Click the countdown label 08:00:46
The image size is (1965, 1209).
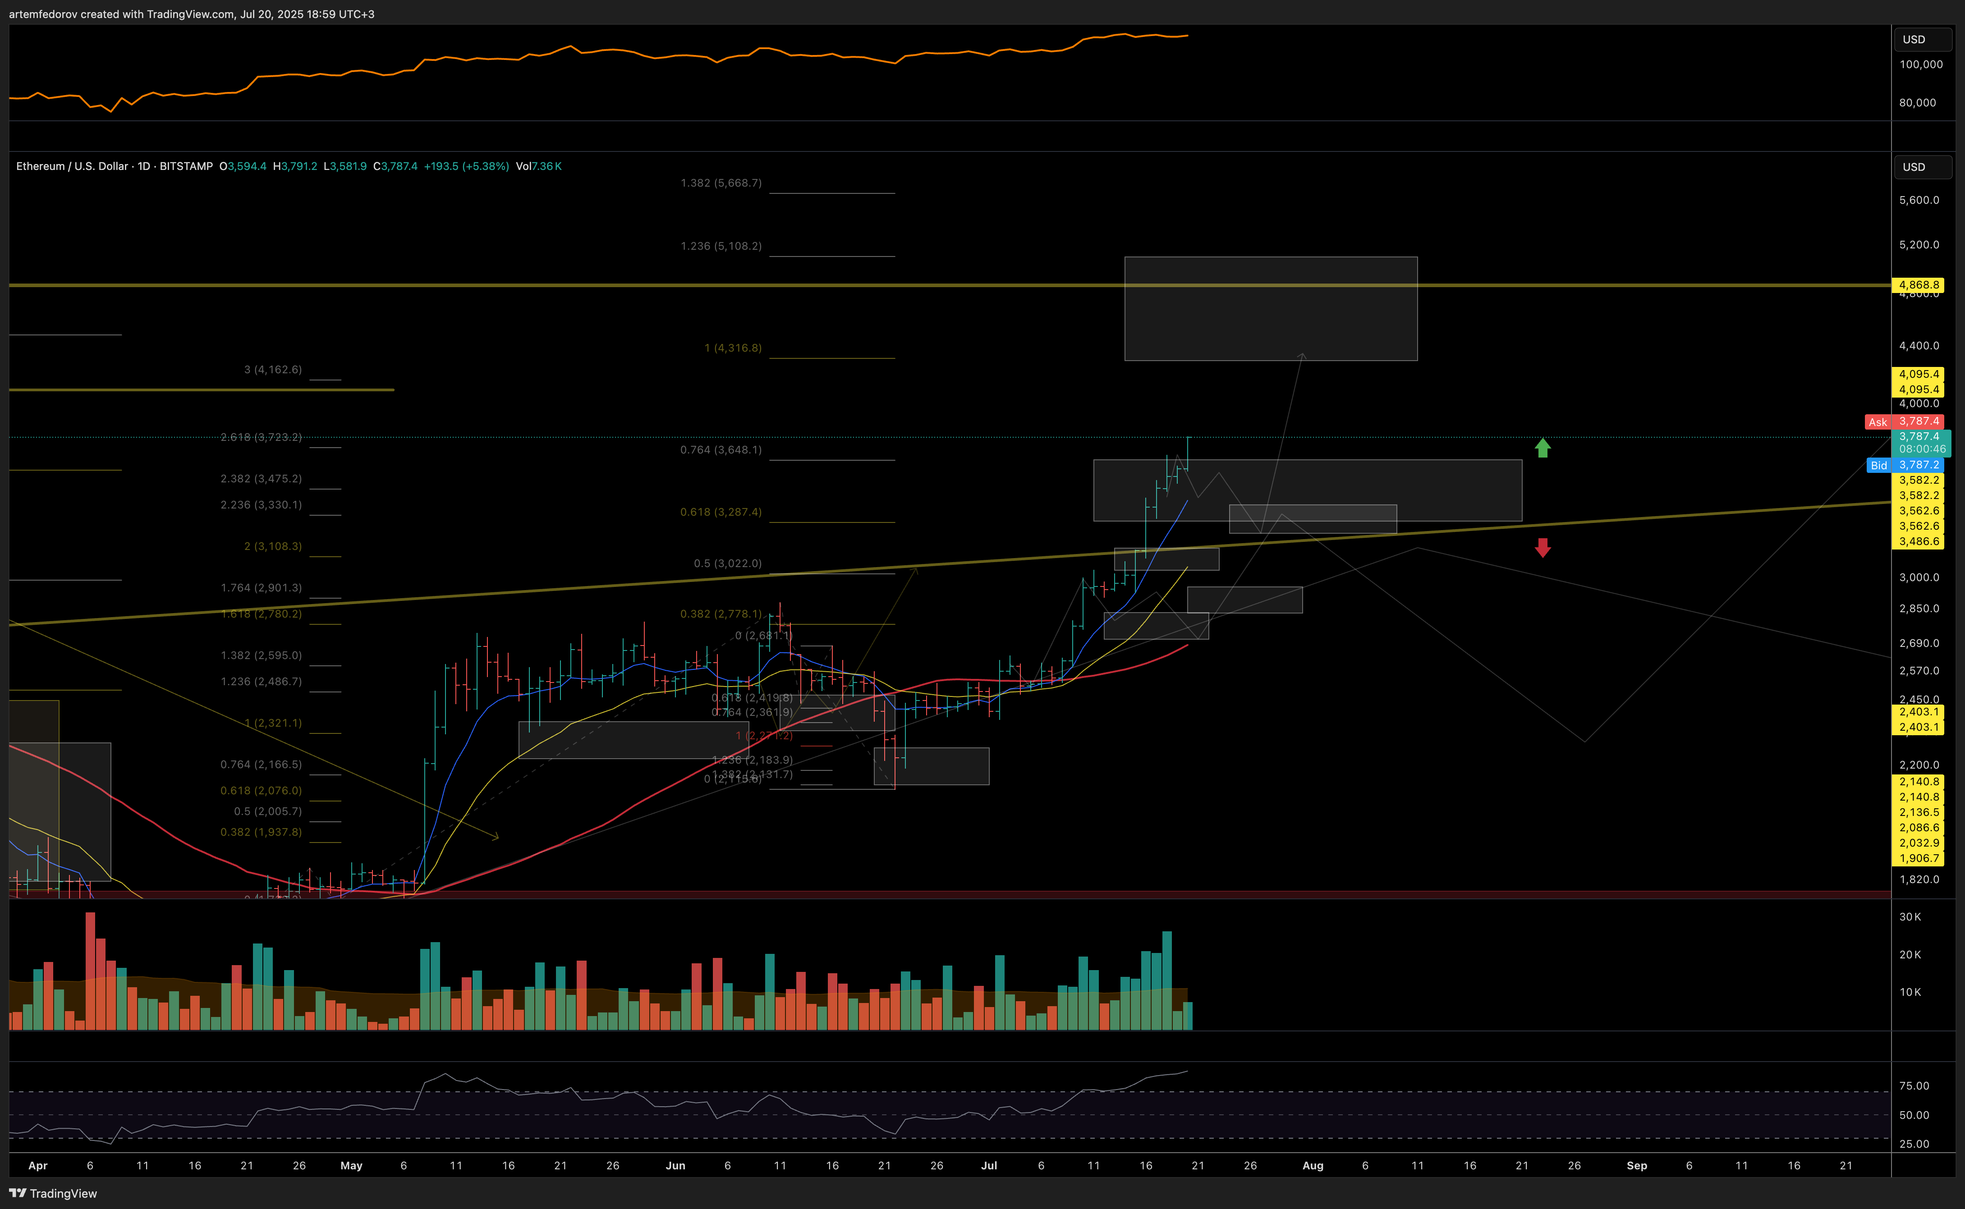1922,449
